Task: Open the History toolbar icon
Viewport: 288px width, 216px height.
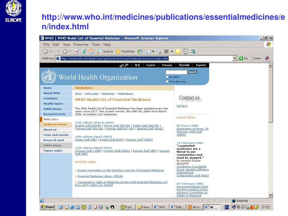Action: point(140,52)
